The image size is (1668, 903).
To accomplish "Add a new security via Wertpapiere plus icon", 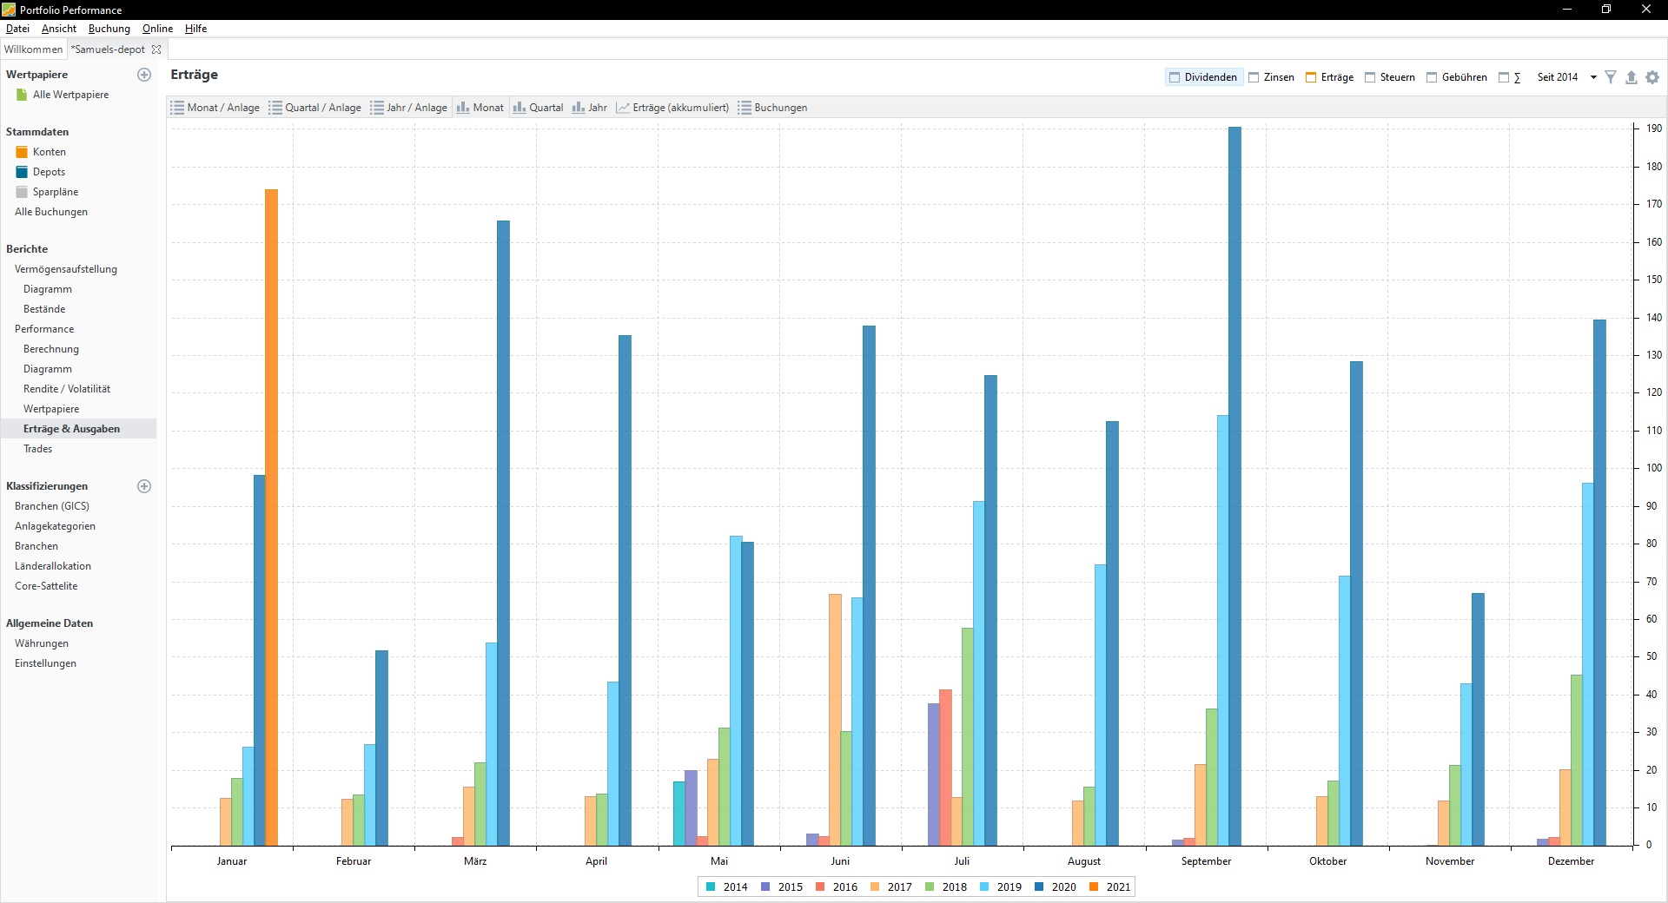I will click(144, 75).
